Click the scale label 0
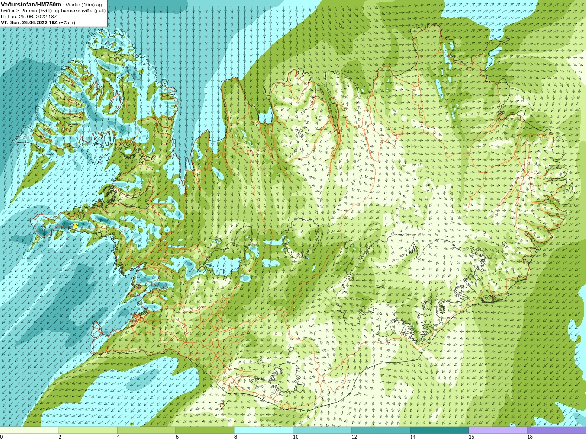 tap(1, 437)
